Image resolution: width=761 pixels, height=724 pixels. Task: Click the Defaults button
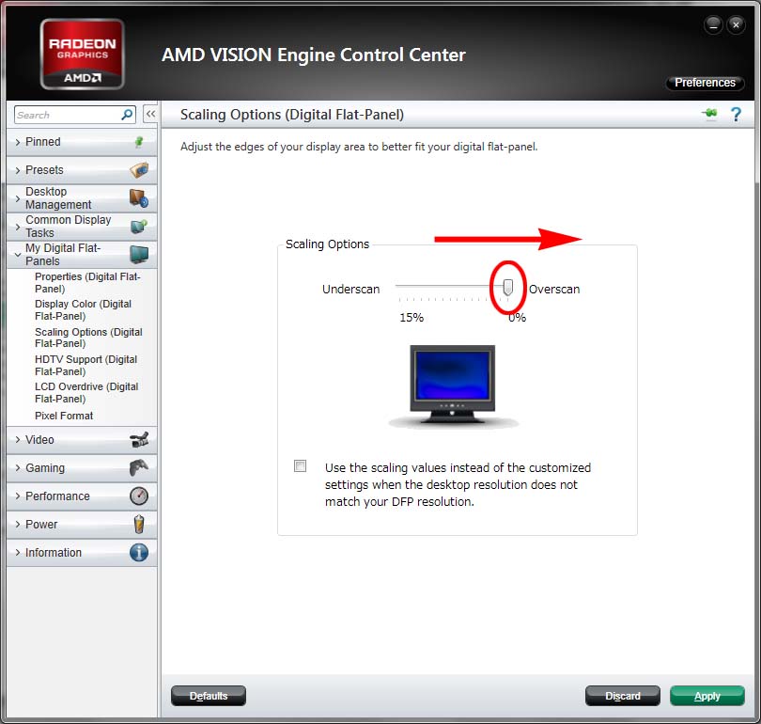click(x=209, y=696)
